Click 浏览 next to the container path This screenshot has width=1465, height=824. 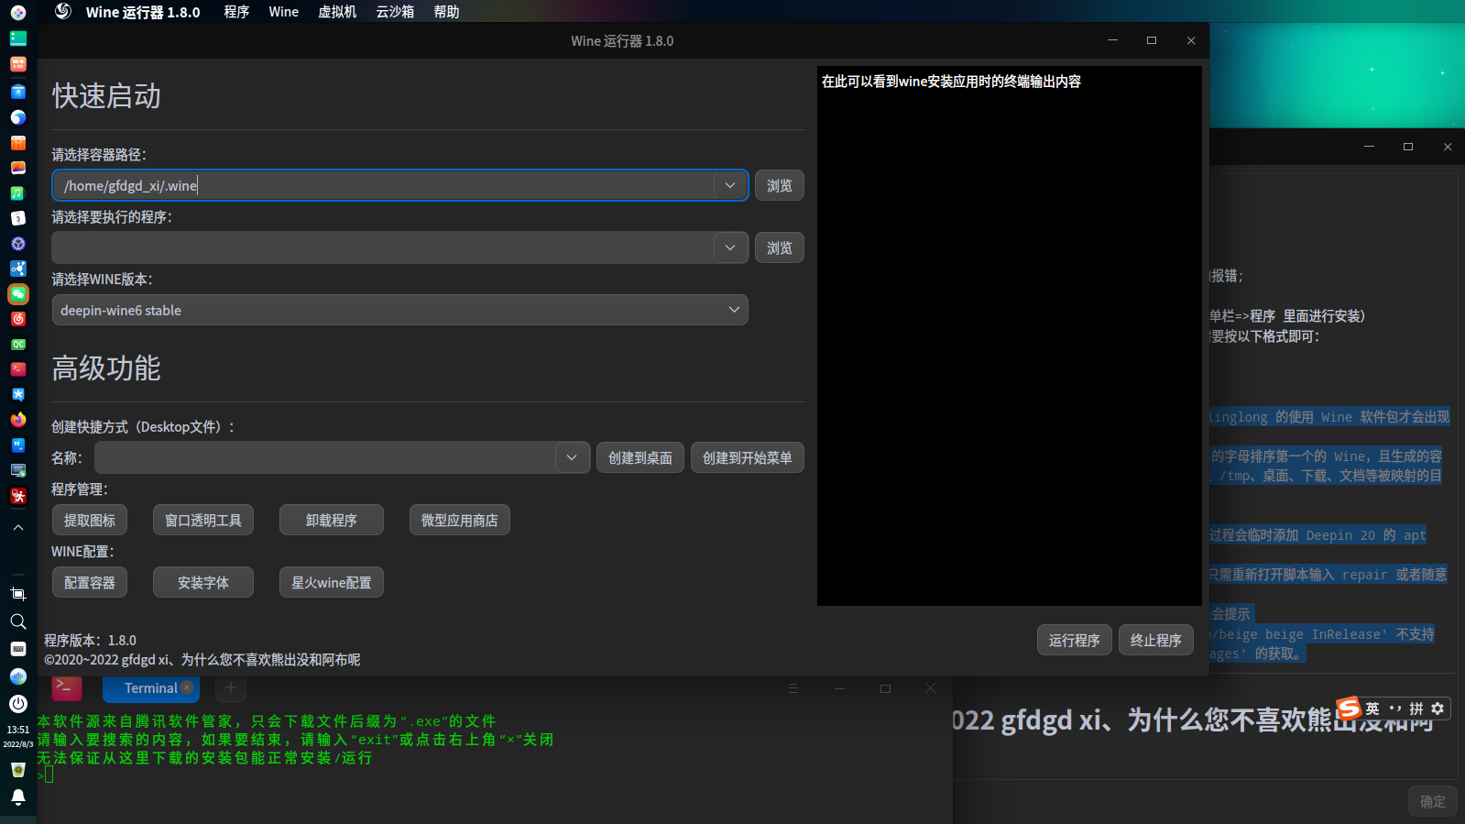pyautogui.click(x=780, y=185)
